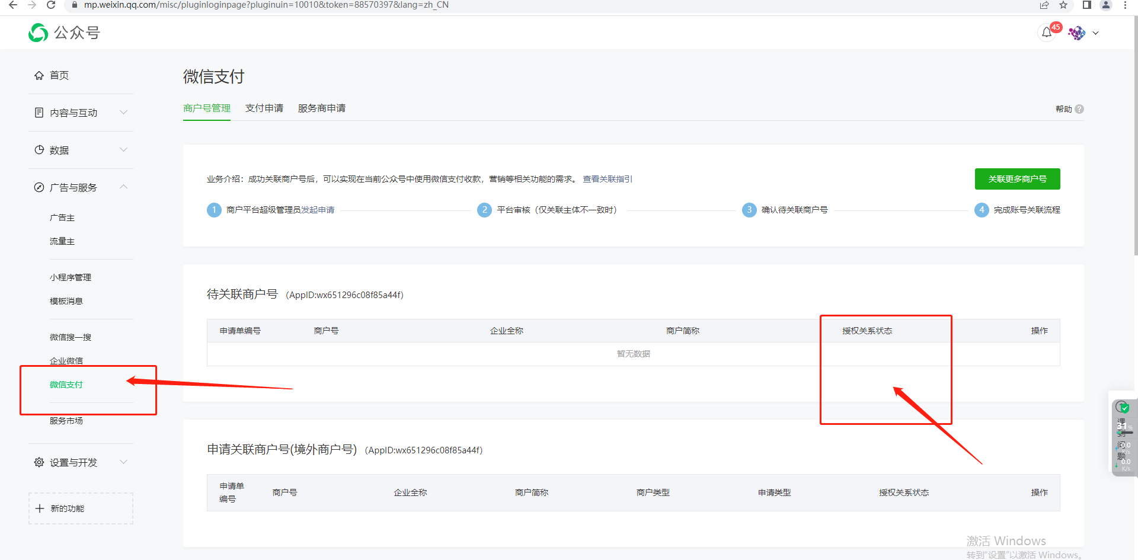Click 申请类型 column header in lower table
1138x560 pixels.
click(775, 492)
